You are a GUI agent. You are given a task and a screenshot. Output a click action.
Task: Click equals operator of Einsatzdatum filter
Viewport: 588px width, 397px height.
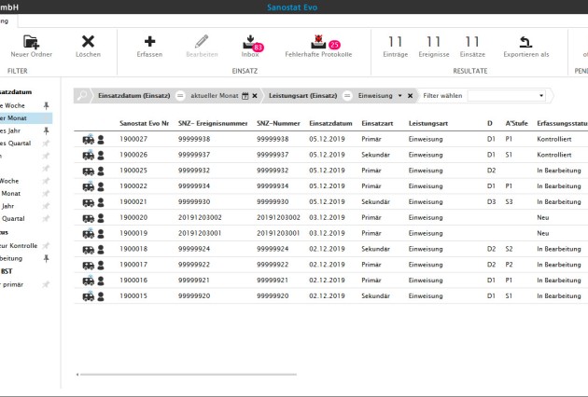pos(180,96)
